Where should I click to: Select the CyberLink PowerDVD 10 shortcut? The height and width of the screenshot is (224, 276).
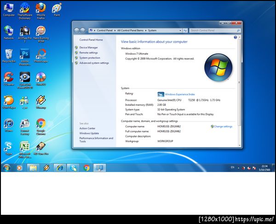(x=25, y=80)
